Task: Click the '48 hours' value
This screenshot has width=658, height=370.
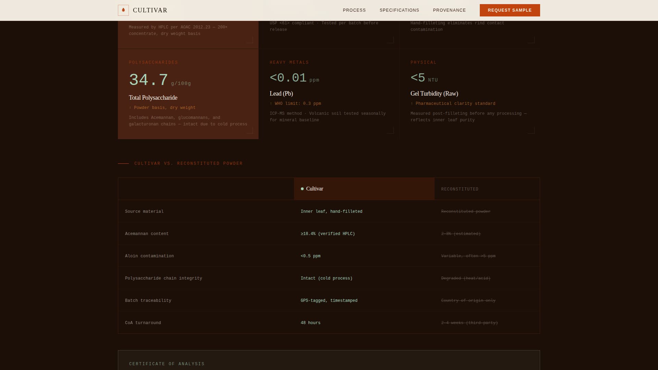Action: click(x=310, y=323)
